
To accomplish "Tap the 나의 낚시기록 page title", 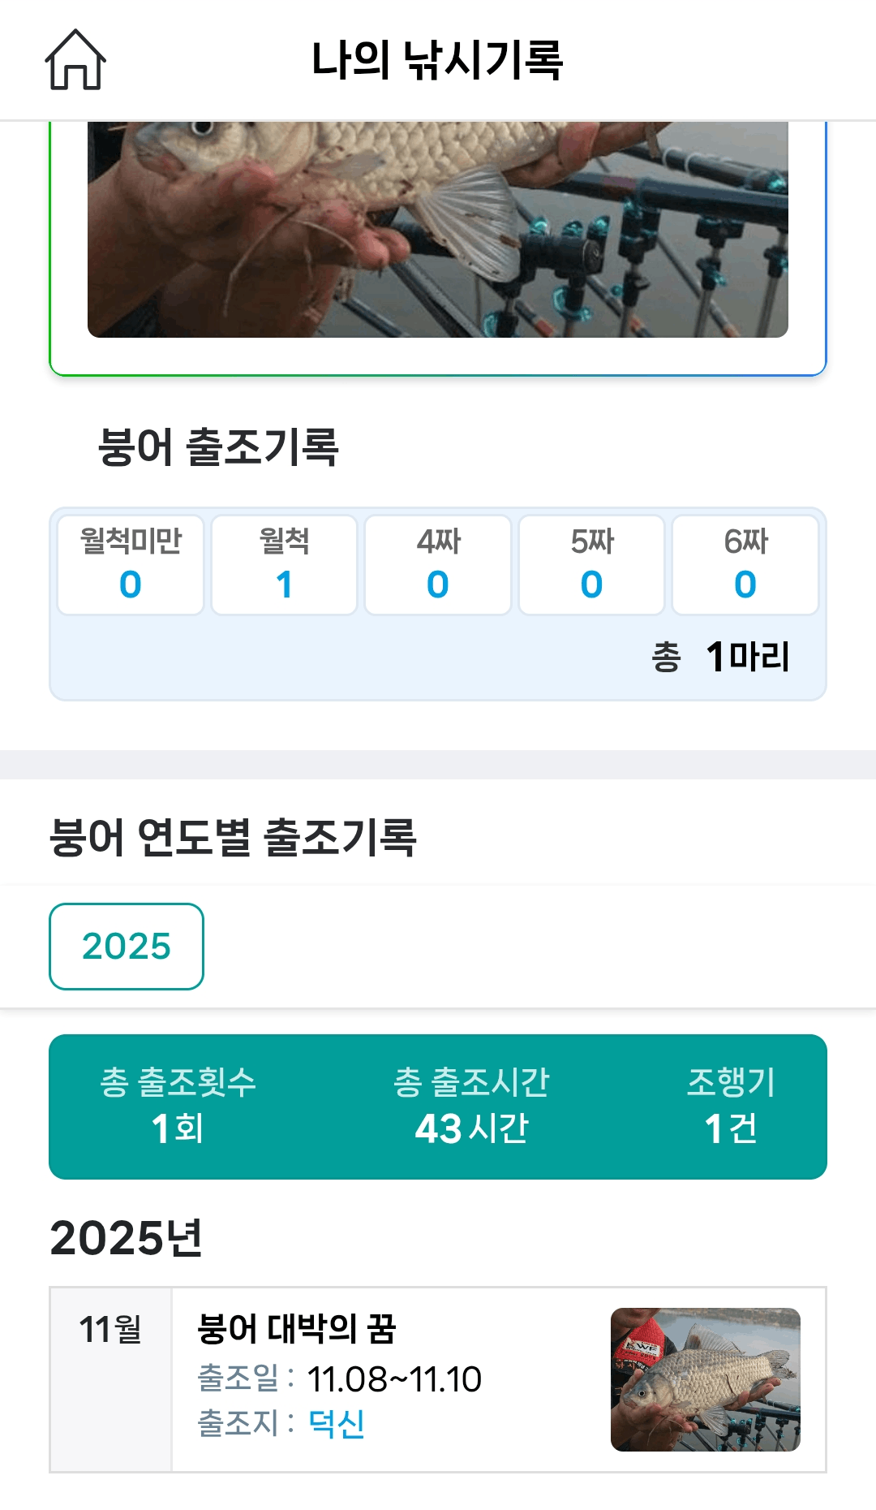I will [x=437, y=60].
